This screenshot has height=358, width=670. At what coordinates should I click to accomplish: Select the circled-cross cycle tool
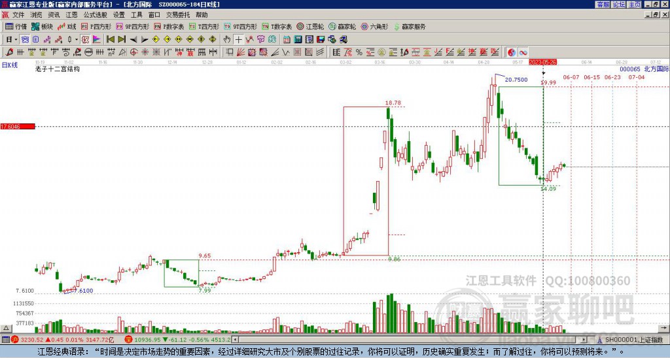pos(133,52)
